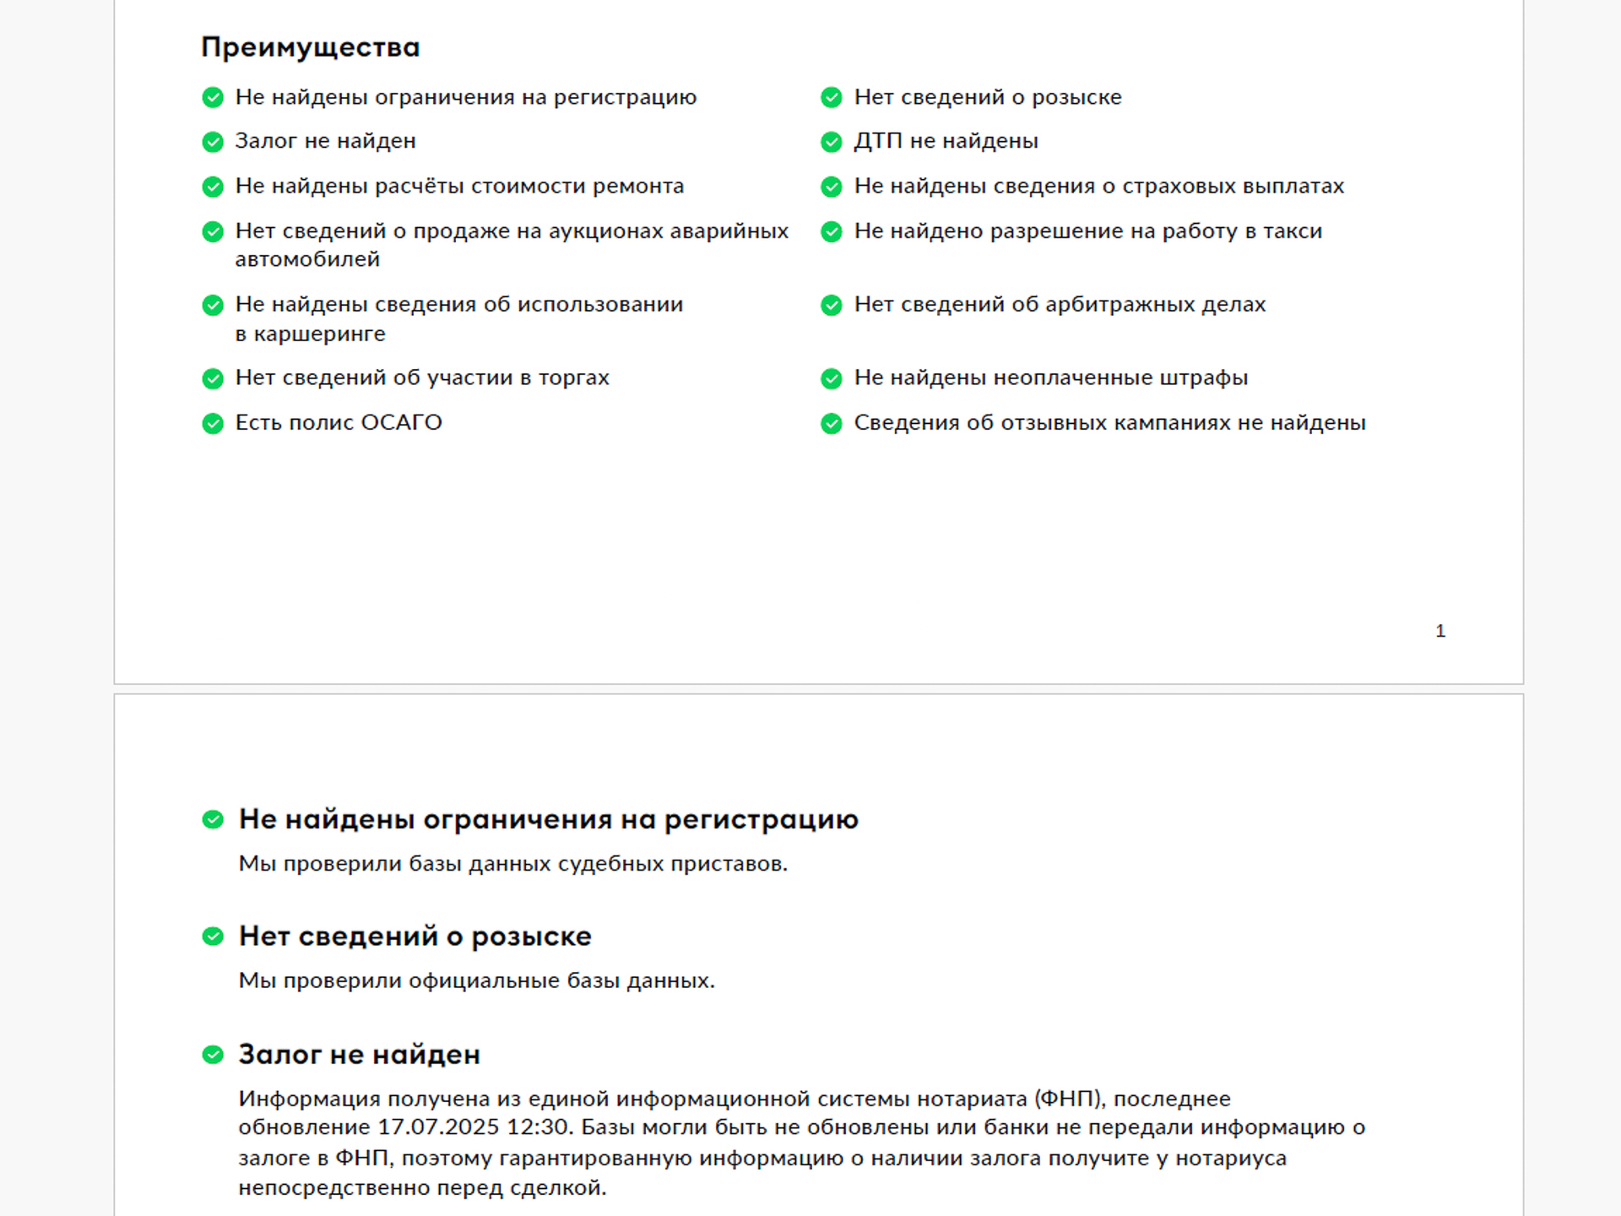Click 'Нет сведений о продаже на аукционах' item
Image resolution: width=1621 pixels, height=1216 pixels.
pyautogui.click(x=512, y=245)
